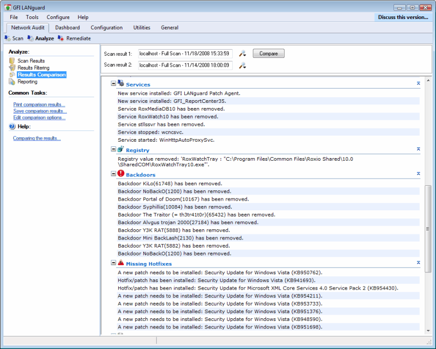The width and height of the screenshot is (436, 349).
Task: Click the search icon for Scan result 1
Action: tap(243, 53)
